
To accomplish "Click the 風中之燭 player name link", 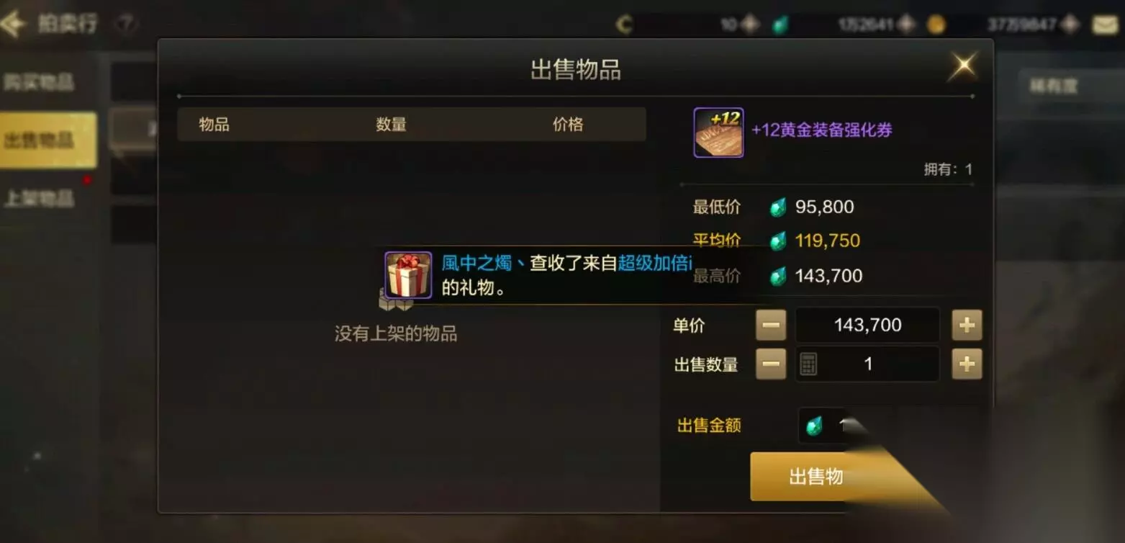I will (x=476, y=264).
